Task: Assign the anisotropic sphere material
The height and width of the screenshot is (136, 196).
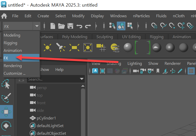Action: pos(156,48)
